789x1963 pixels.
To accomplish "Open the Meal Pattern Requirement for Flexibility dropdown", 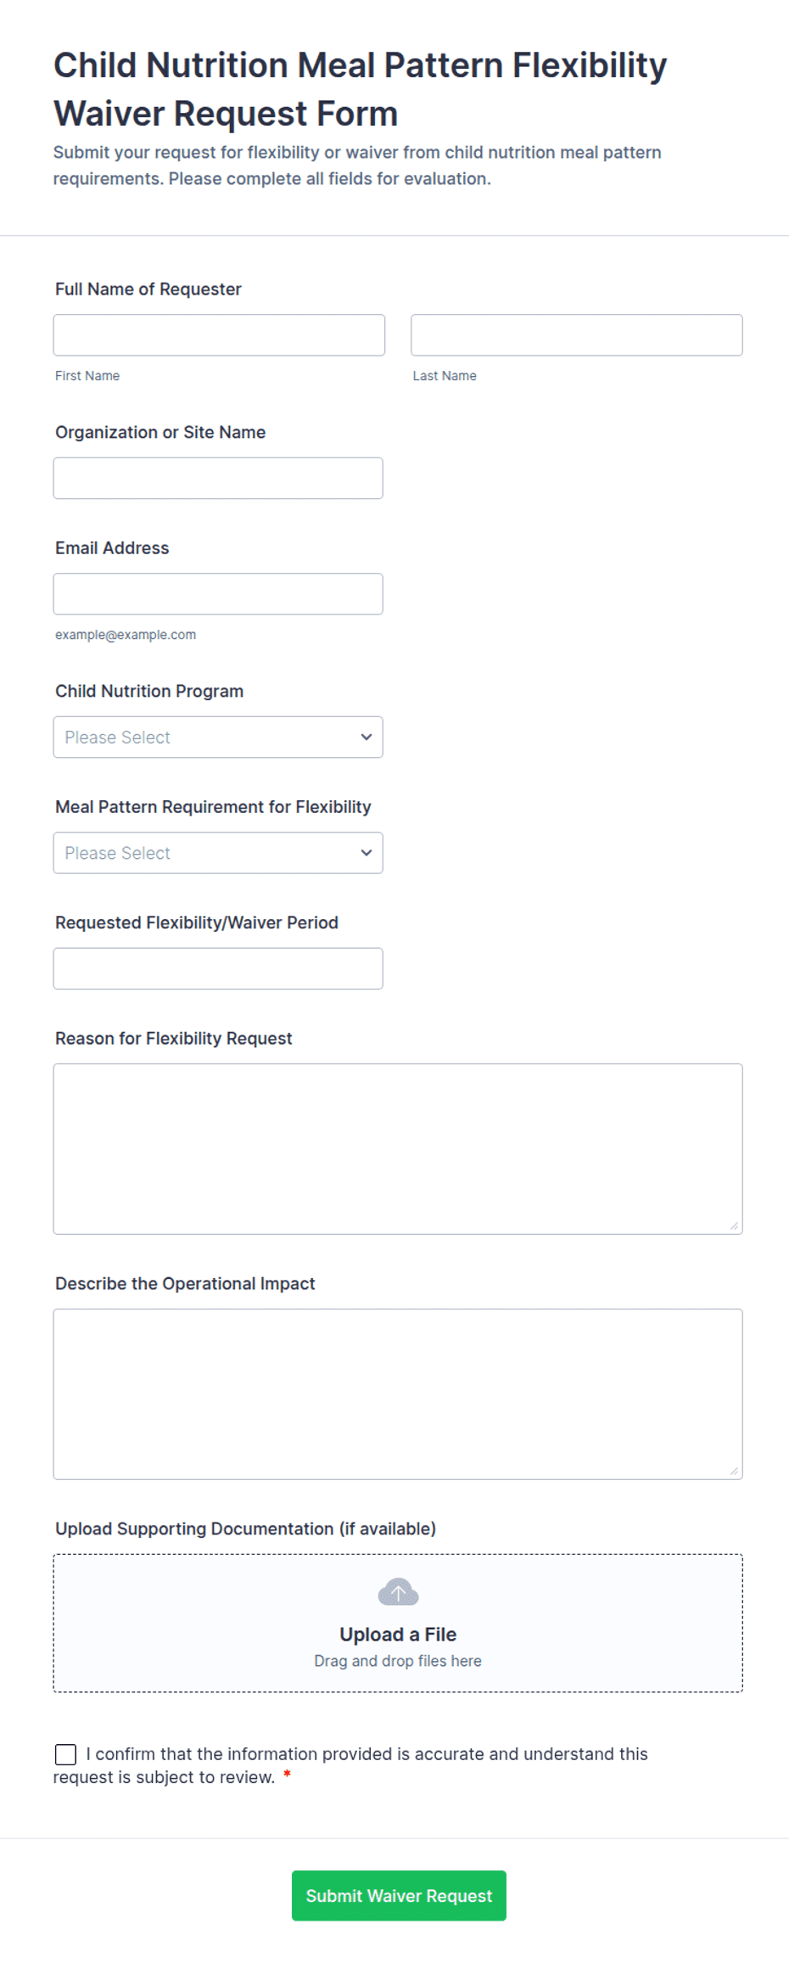I will [218, 853].
